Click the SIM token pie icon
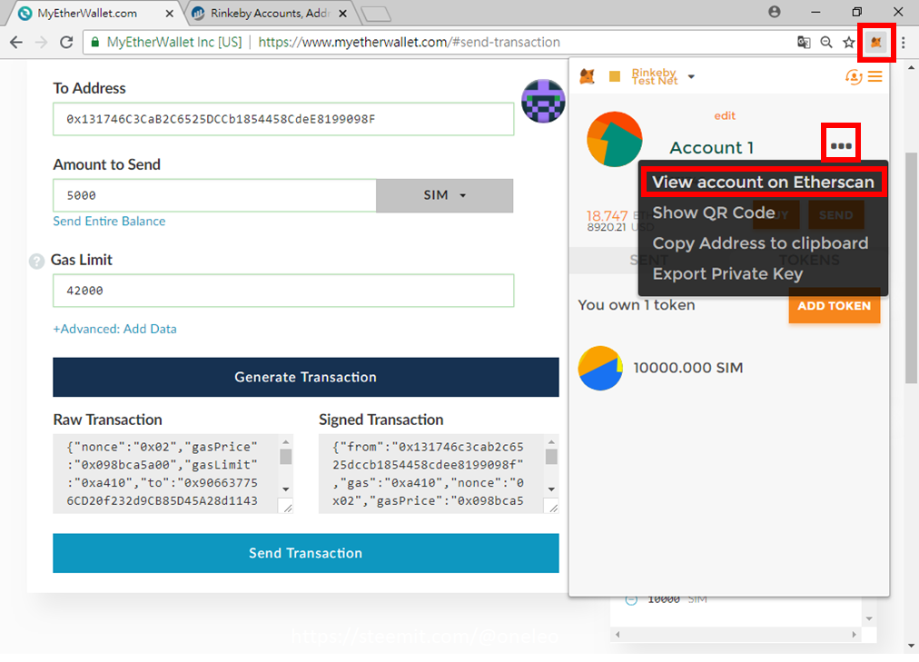Viewport: 919px width, 662px height. (600, 368)
